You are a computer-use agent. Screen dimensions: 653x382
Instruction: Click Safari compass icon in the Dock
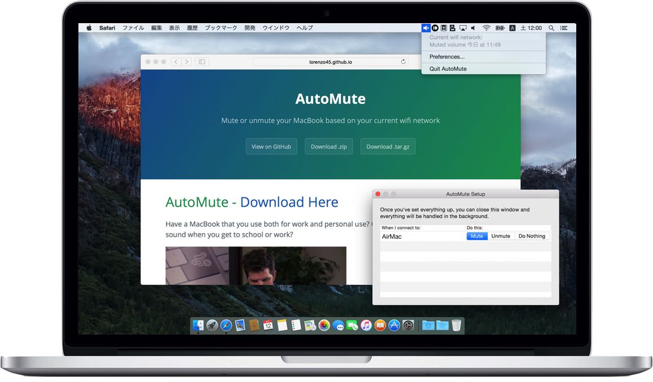tap(226, 326)
